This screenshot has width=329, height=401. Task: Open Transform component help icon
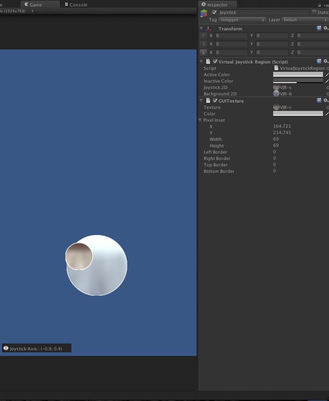click(x=319, y=28)
